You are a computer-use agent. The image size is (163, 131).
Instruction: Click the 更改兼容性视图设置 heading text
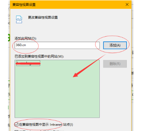[43, 17]
